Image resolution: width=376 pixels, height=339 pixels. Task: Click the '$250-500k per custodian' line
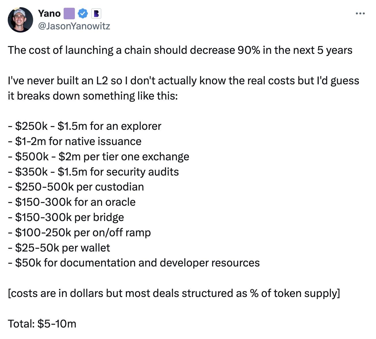click(x=76, y=187)
